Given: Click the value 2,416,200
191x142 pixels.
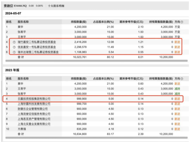Looking at the screenshot, I should click(80, 42).
